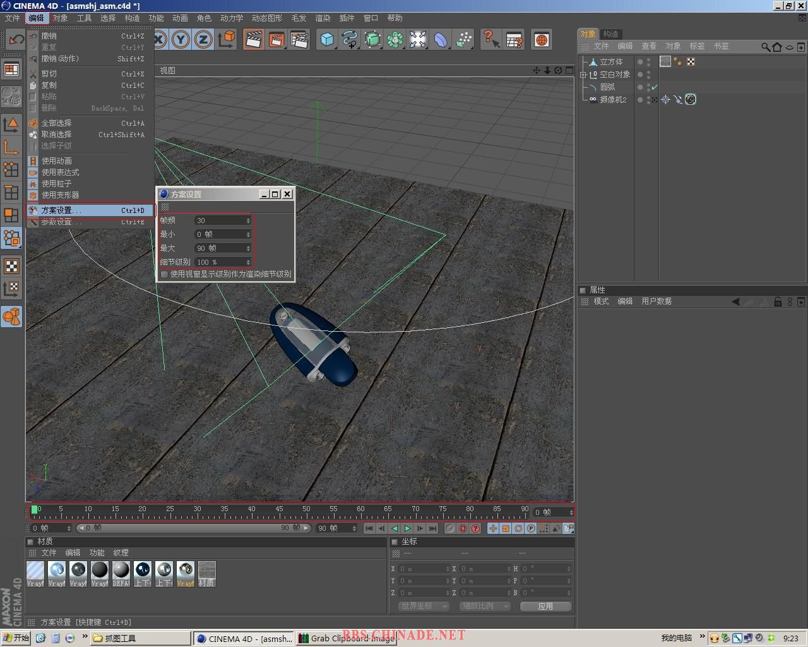The image size is (808, 647).
Task: Open render settings icon in toolbar
Action: tap(299, 40)
